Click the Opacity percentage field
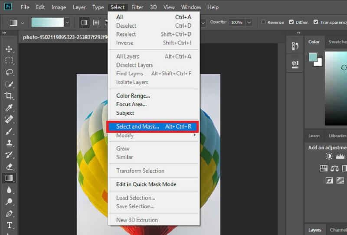347x235 pixels. pos(236,23)
